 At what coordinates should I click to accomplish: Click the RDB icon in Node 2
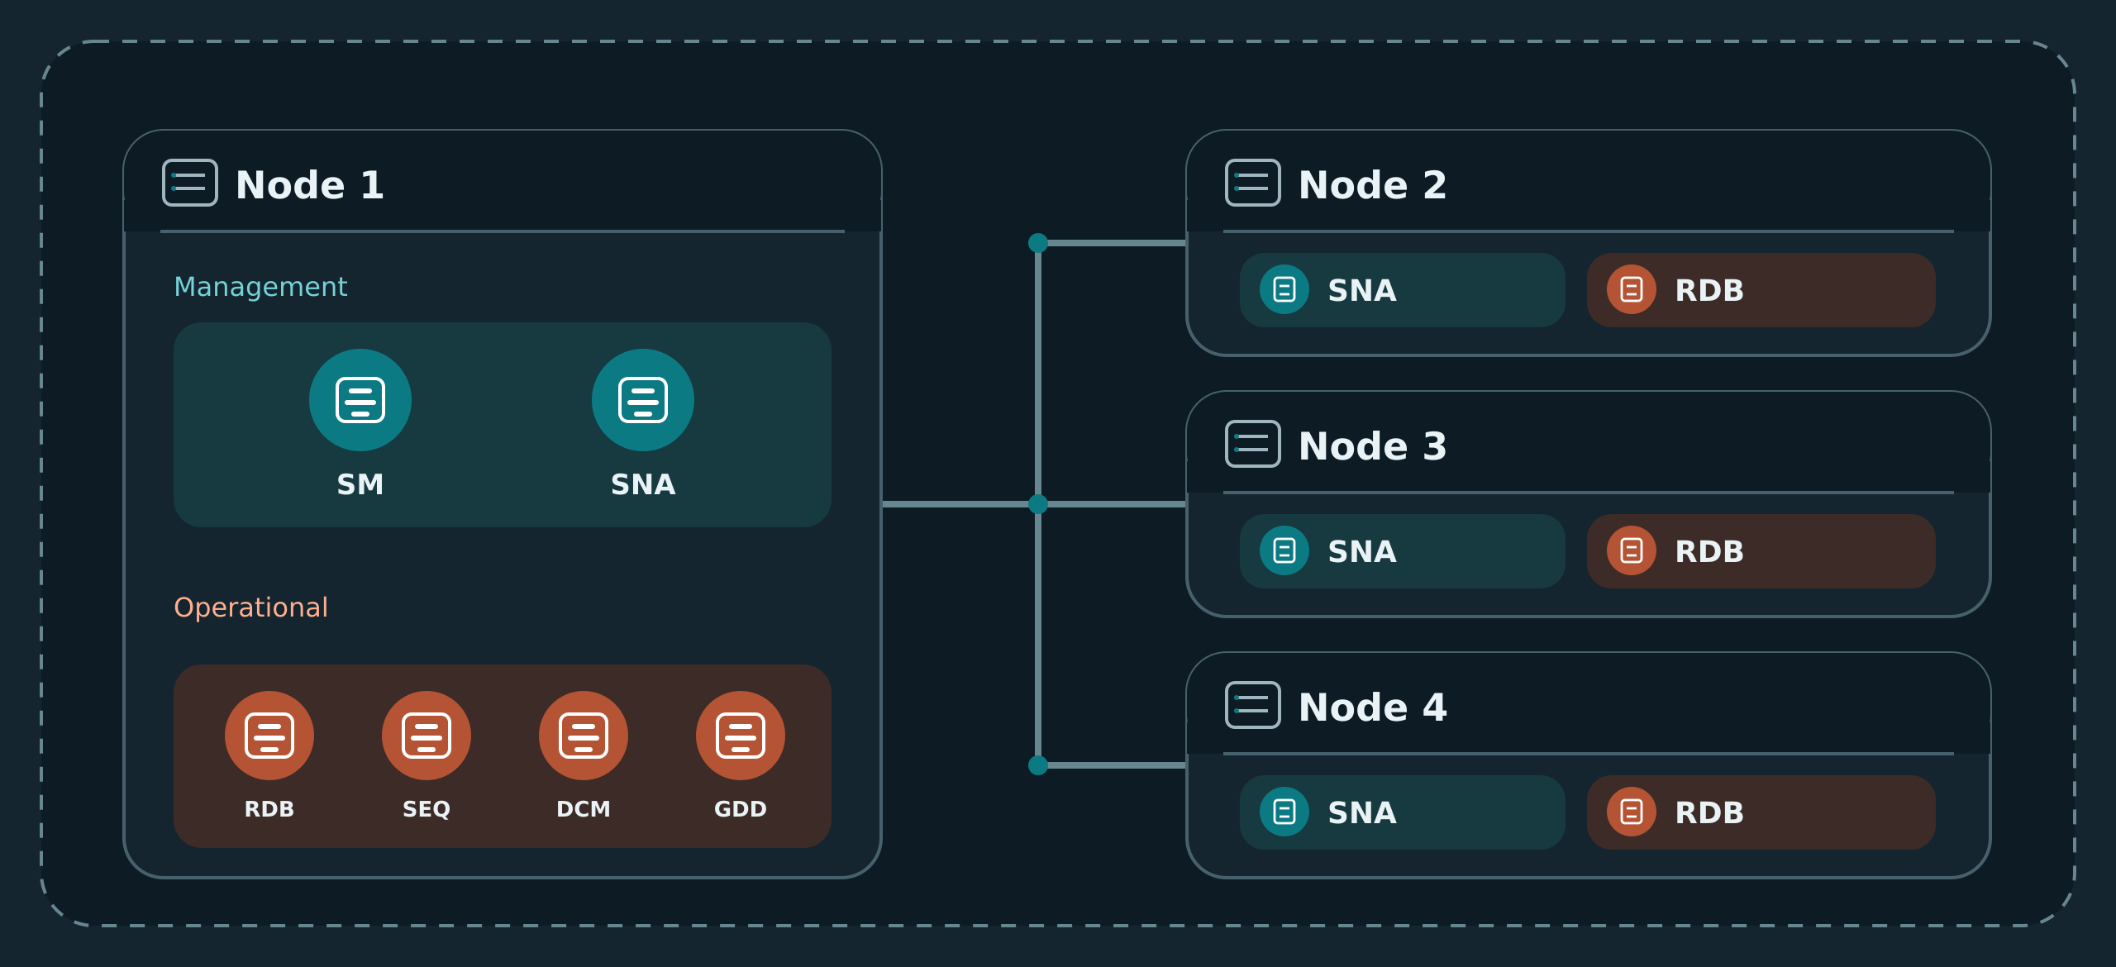pos(1632,289)
